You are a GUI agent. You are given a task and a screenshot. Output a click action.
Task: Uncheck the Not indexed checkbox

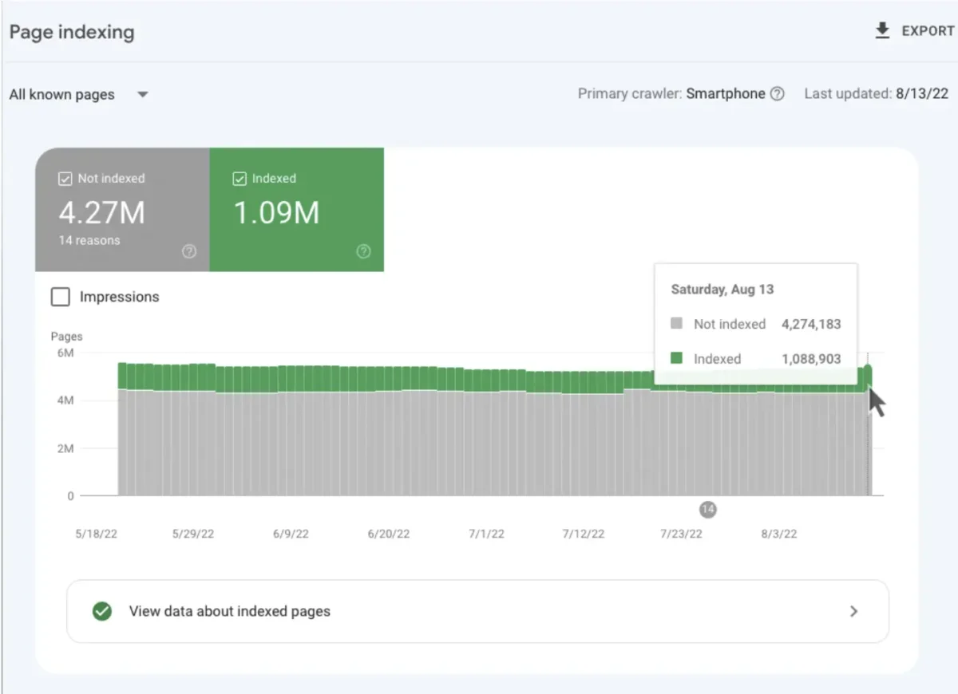[65, 179]
